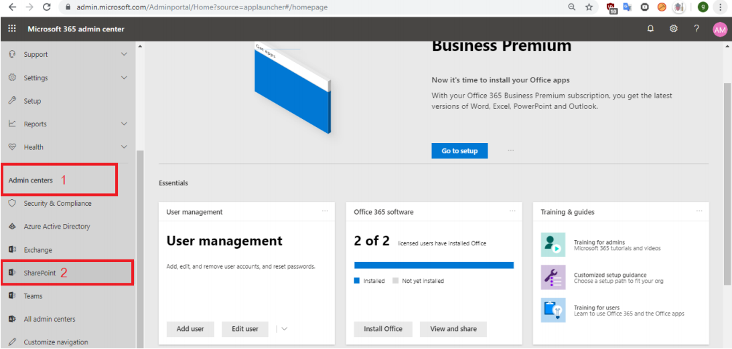Screen dimensions: 732x349
Task: Open the Training for admins link
Action: [x=599, y=242]
